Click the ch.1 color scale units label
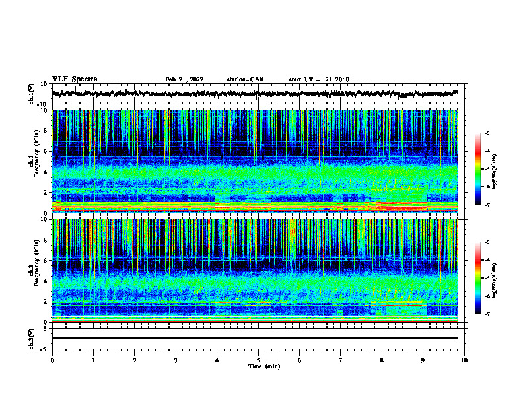Viewport: 523px width, 404px height. point(495,172)
